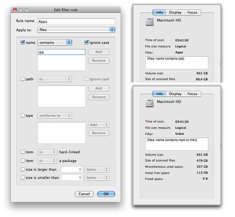Switch to Display tab in the Apps filter panel
The width and height of the screenshot is (235, 217).
click(175, 12)
